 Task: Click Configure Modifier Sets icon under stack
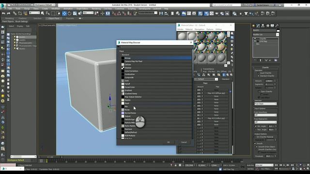(276, 60)
